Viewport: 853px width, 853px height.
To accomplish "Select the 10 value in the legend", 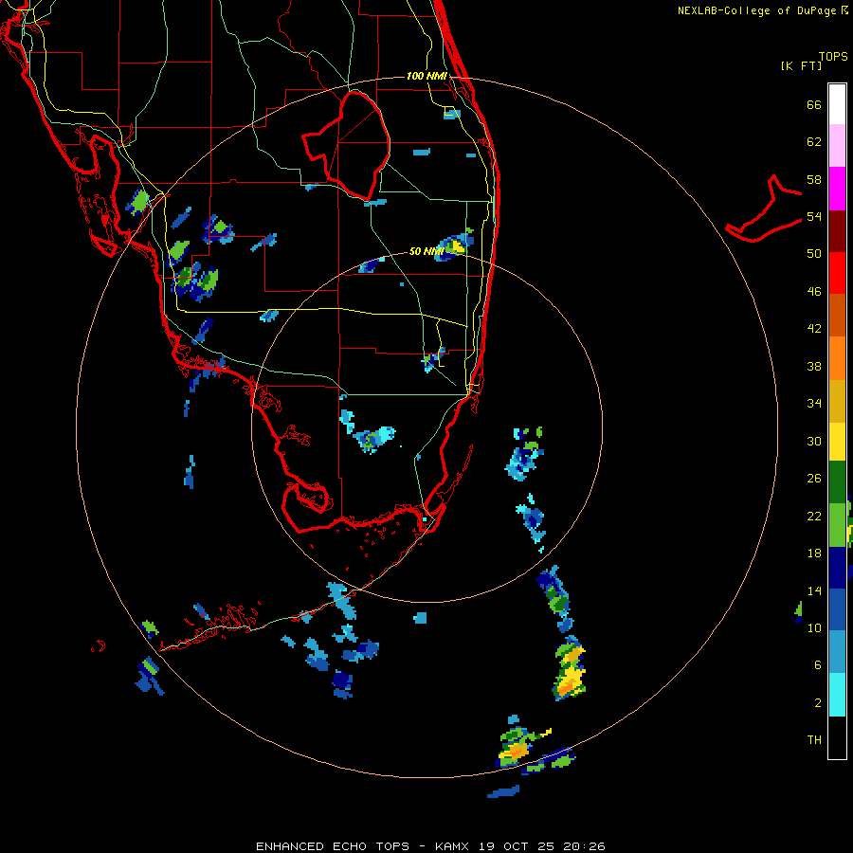I will pyautogui.click(x=814, y=627).
